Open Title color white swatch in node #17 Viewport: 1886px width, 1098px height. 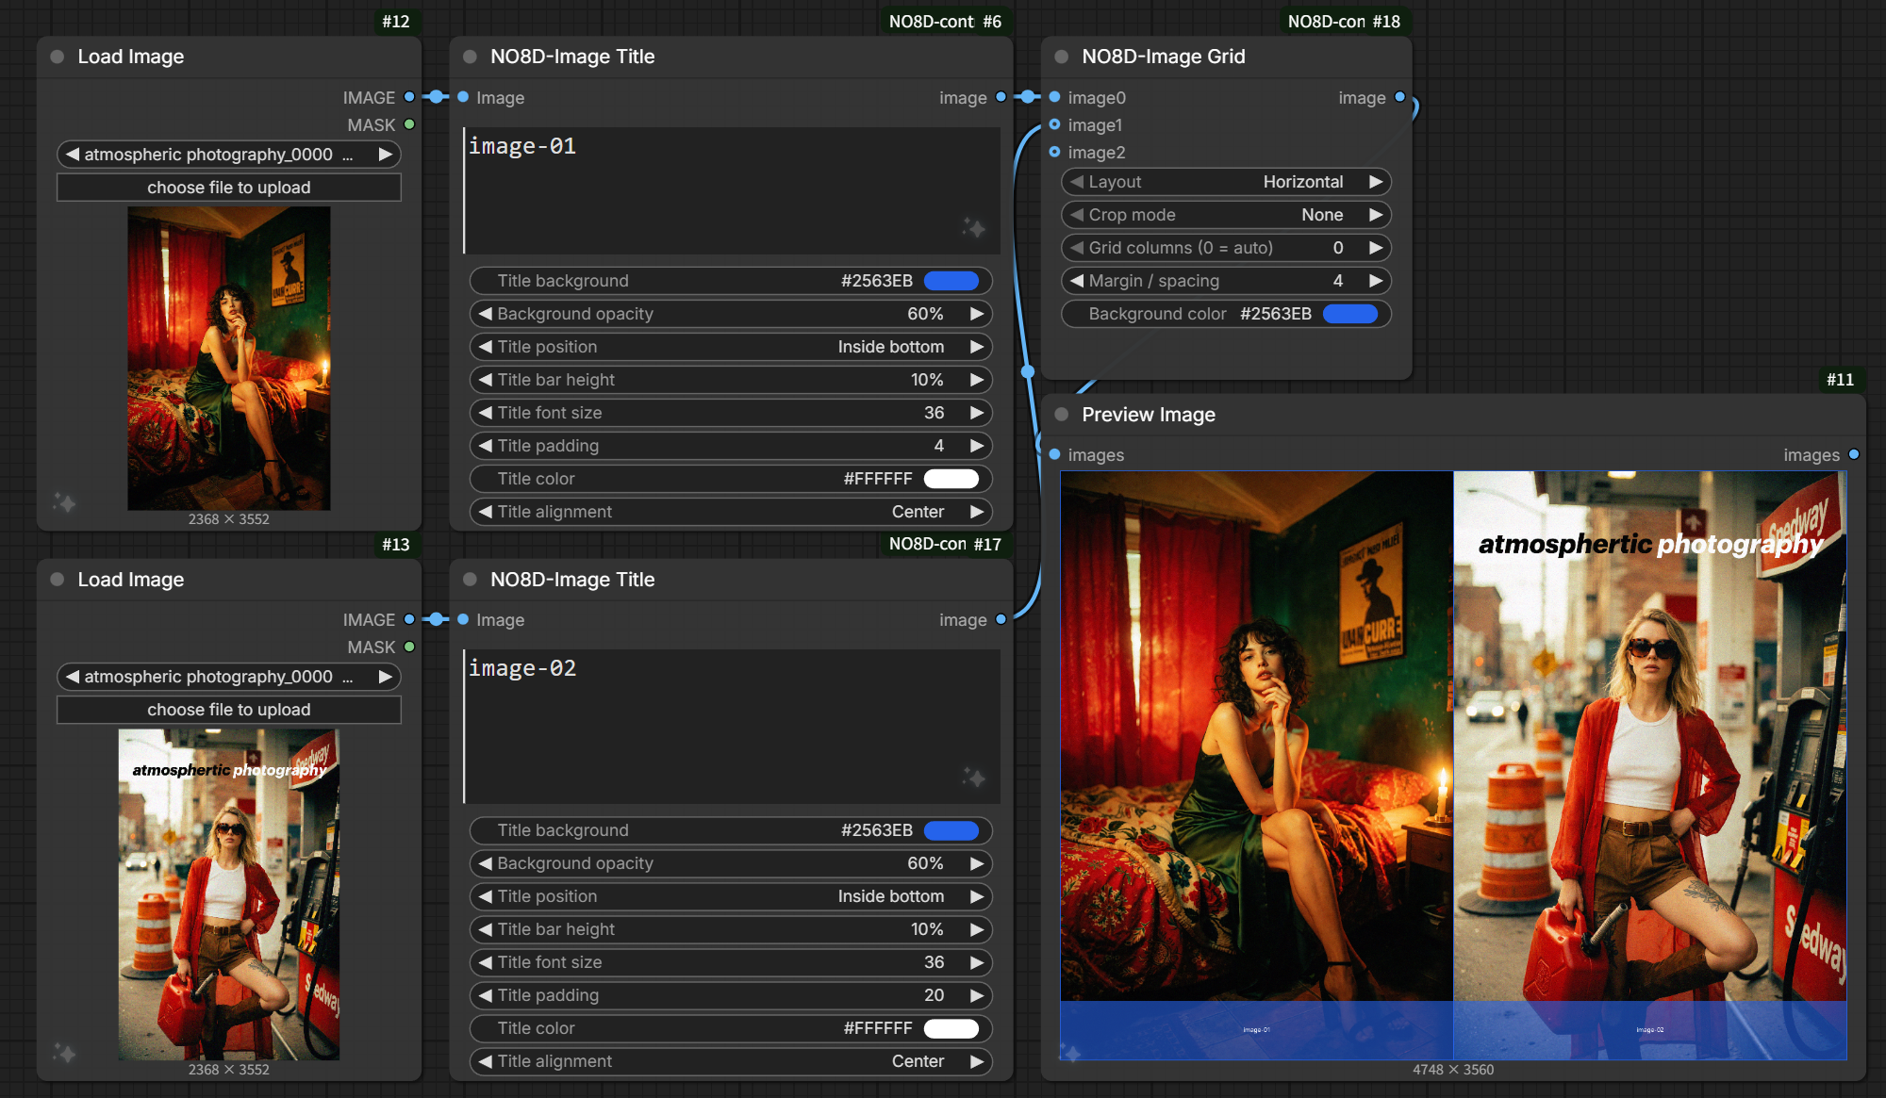click(x=951, y=1028)
